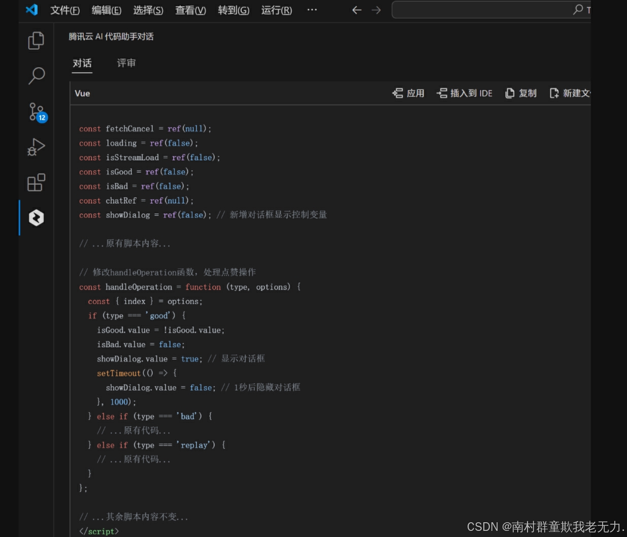Click line 'const isBad = ref(false);'
Screen dimensions: 627x537
(134, 186)
